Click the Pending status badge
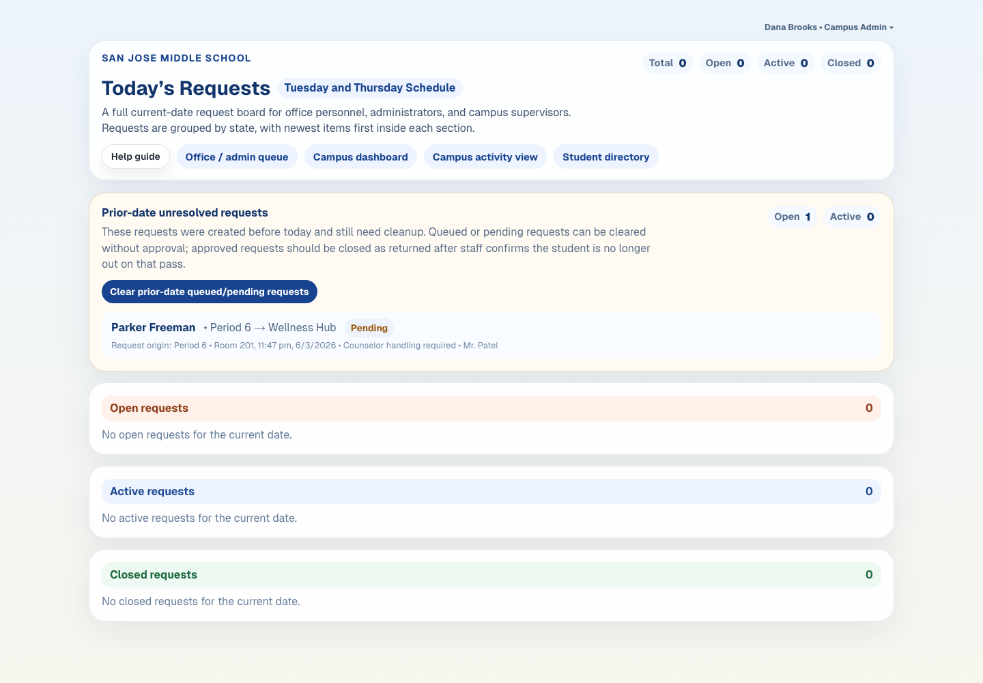 pos(369,328)
